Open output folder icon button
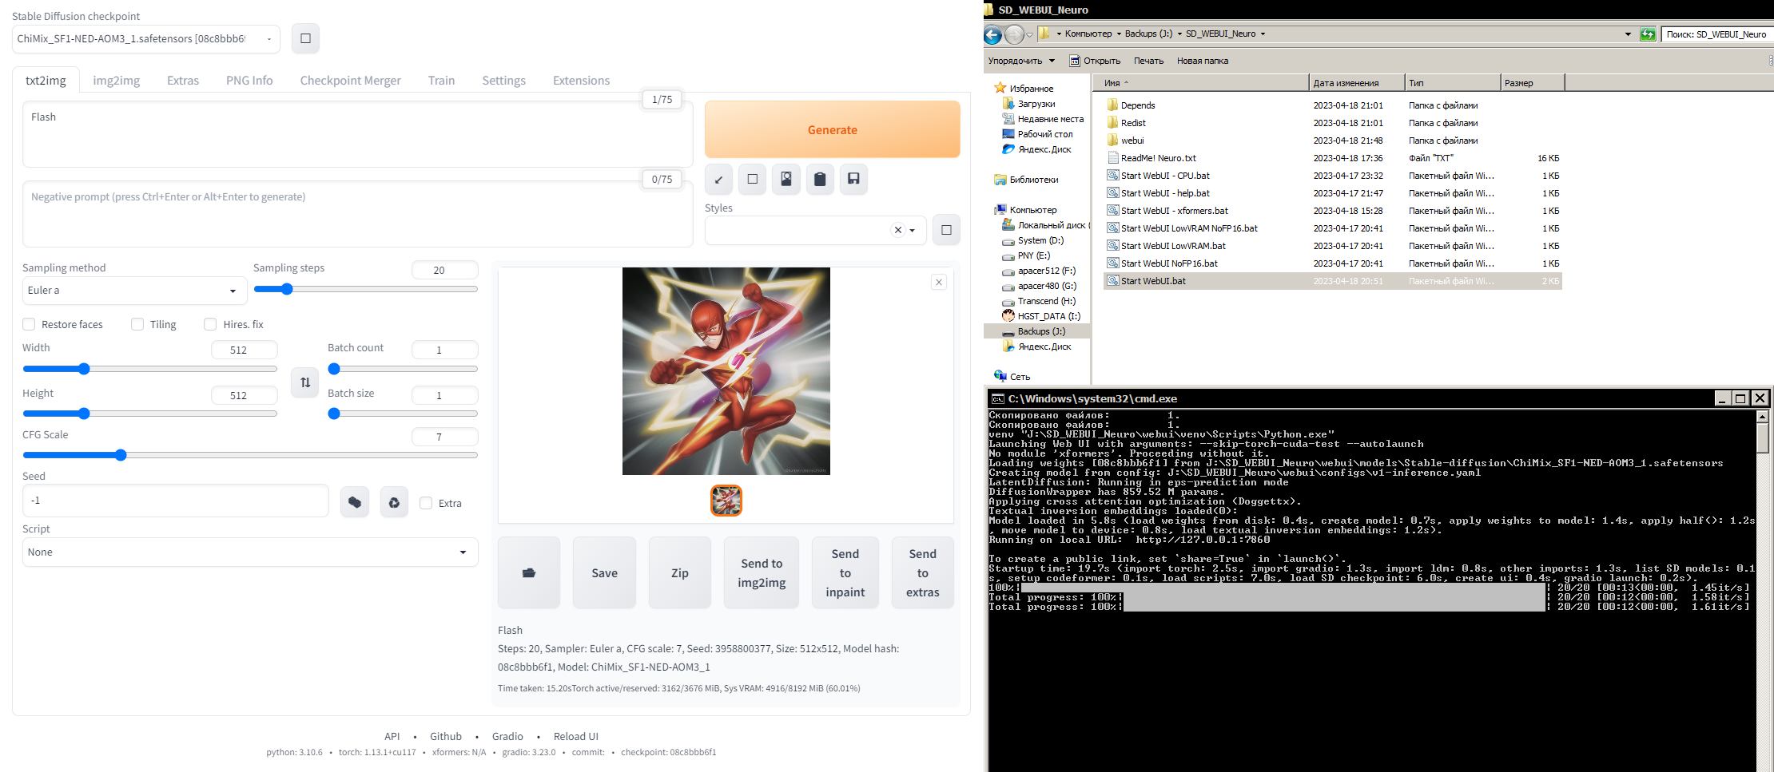Image resolution: width=1774 pixels, height=772 pixels. [529, 573]
